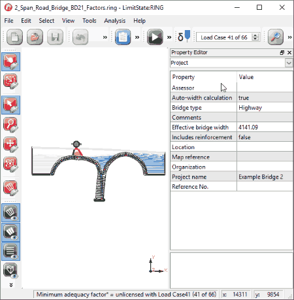The width and height of the screenshot is (294, 300).
Task: Toggle the 3D cube view visibility icon
Action: pyautogui.click(x=10, y=271)
